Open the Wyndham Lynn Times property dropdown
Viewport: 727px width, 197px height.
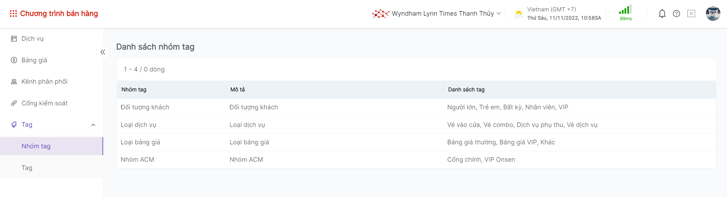point(446,14)
